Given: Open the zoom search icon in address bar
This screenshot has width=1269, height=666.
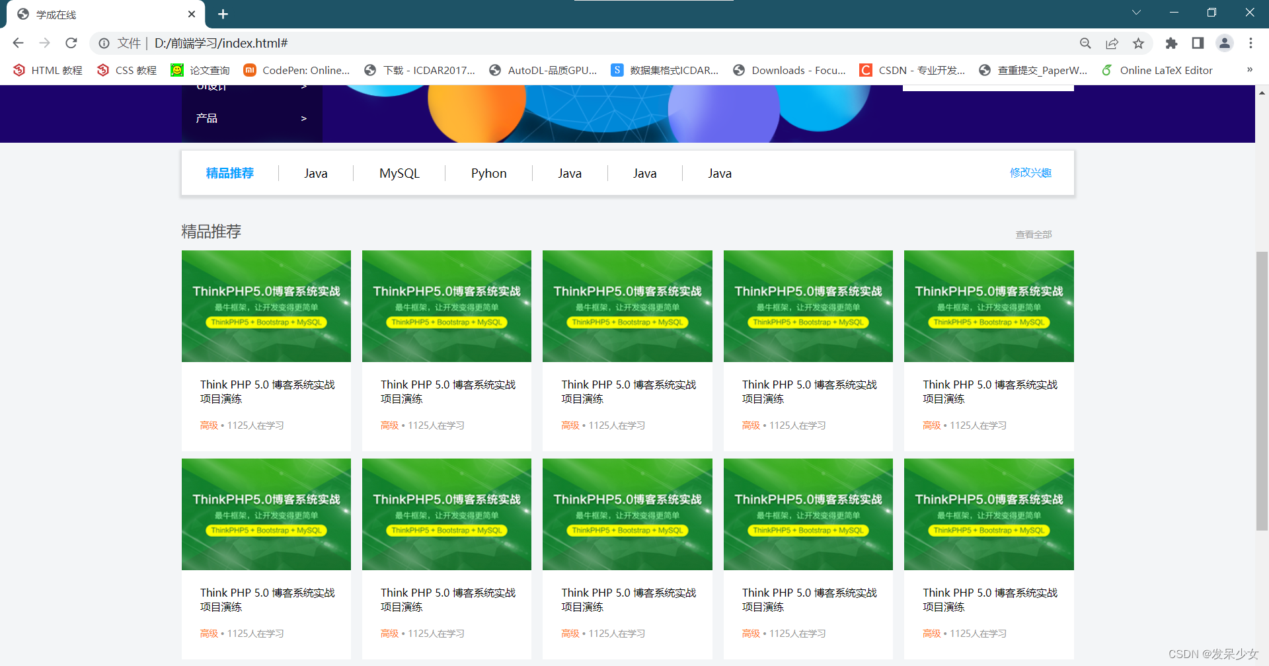Looking at the screenshot, I should pyautogui.click(x=1085, y=43).
